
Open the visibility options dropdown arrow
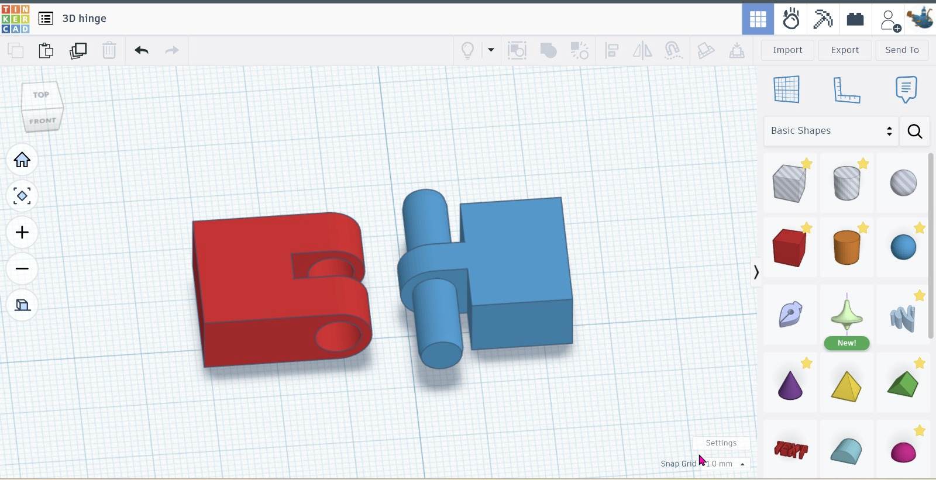(491, 50)
